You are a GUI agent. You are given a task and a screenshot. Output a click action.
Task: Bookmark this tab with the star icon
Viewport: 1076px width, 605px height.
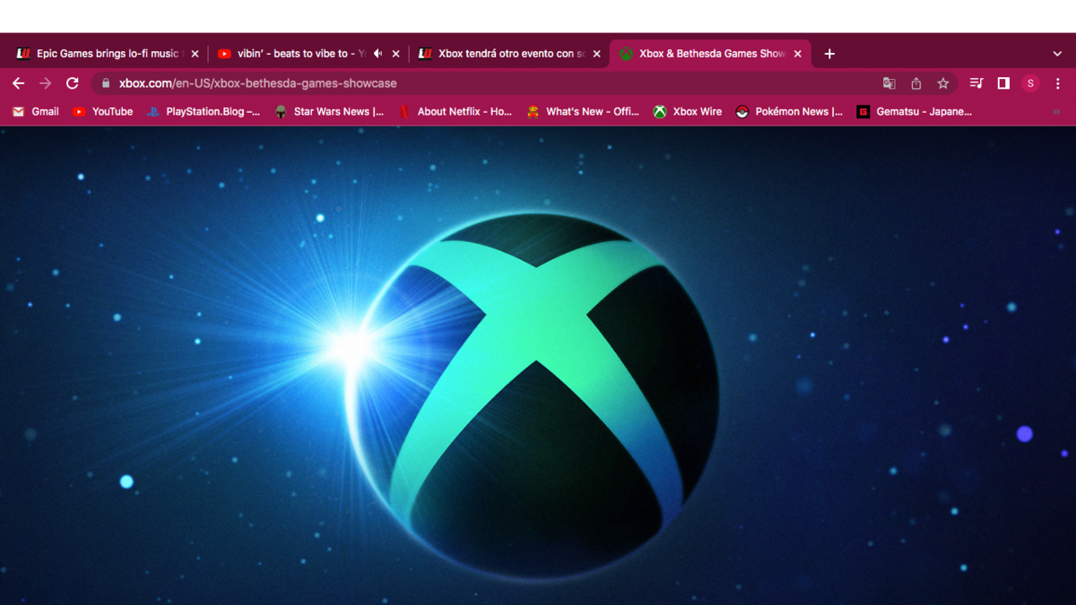click(943, 83)
